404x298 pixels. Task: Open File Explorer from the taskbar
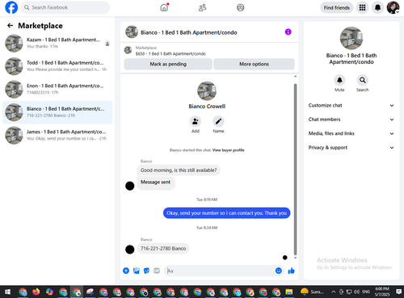pos(289,292)
